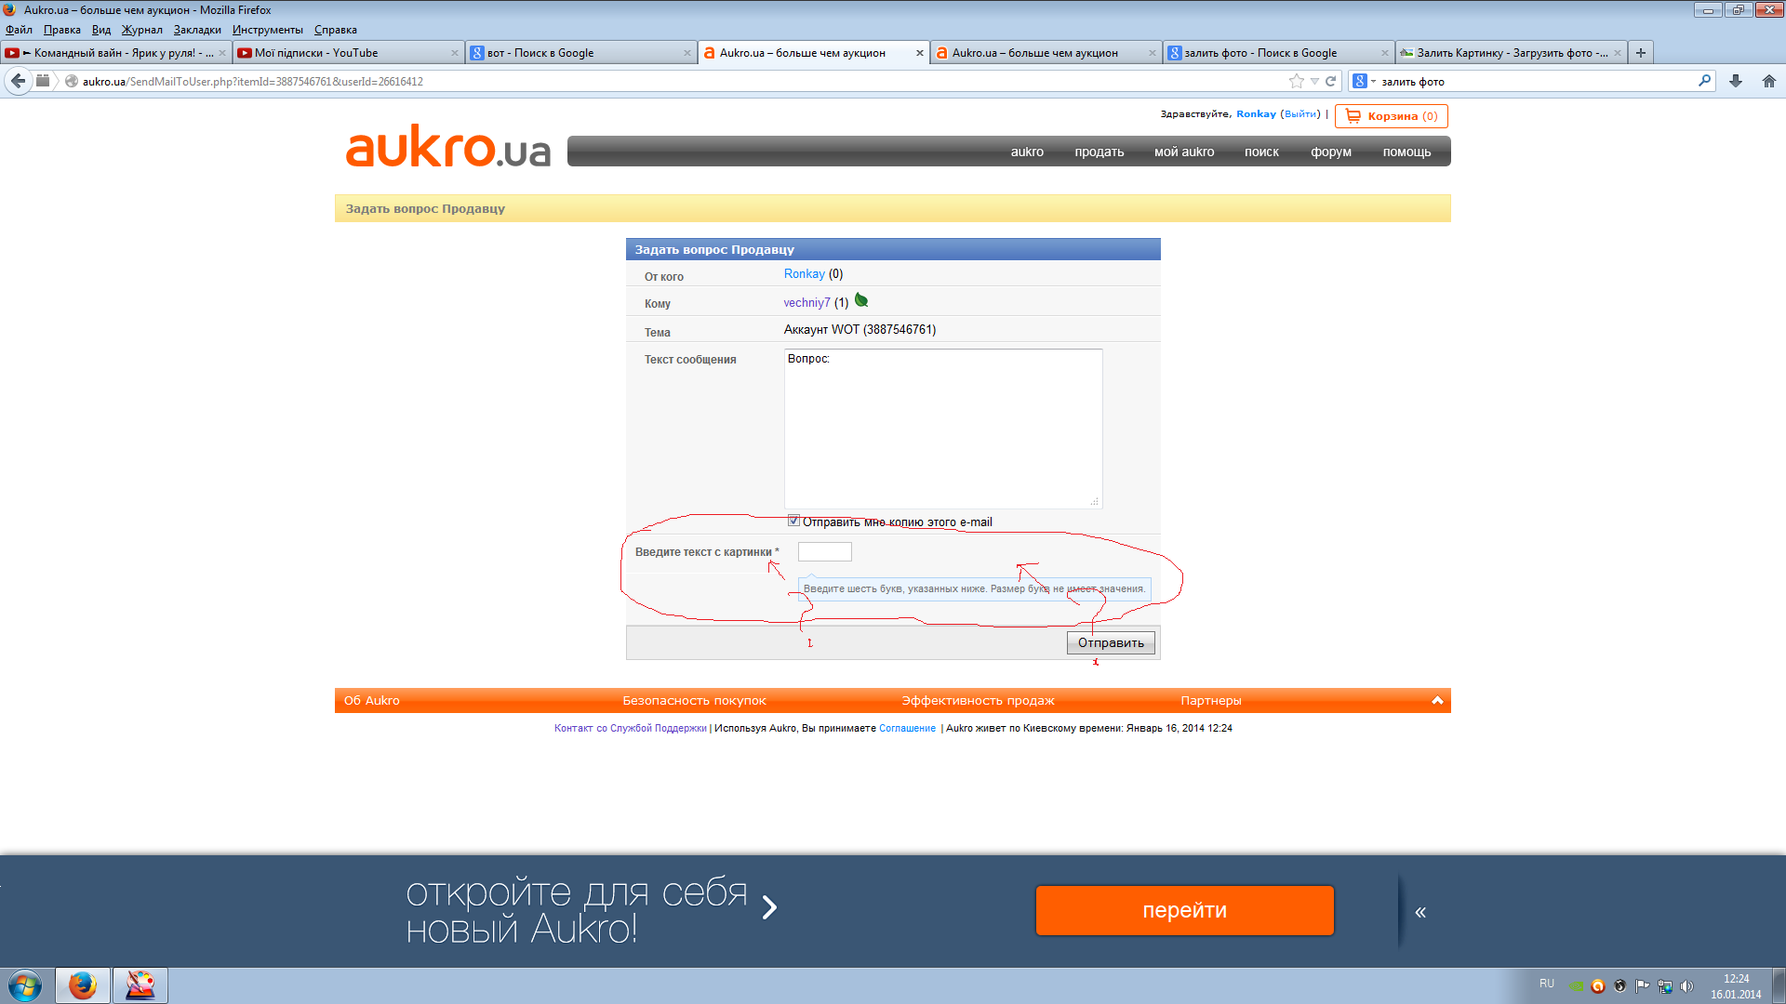This screenshot has width=1786, height=1004.
Task: Open Контакт со Службой Поддержки link
Action: point(630,728)
